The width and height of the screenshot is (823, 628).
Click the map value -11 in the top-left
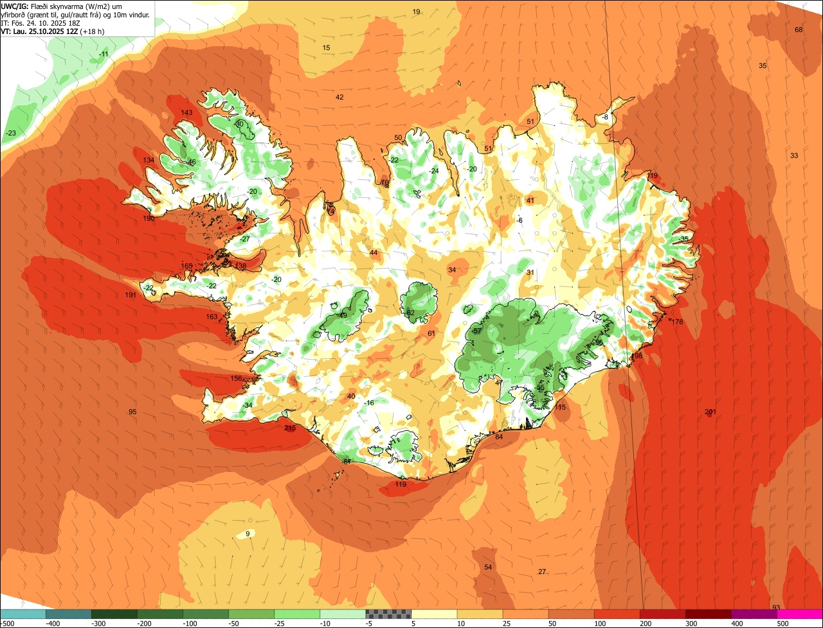[104, 54]
